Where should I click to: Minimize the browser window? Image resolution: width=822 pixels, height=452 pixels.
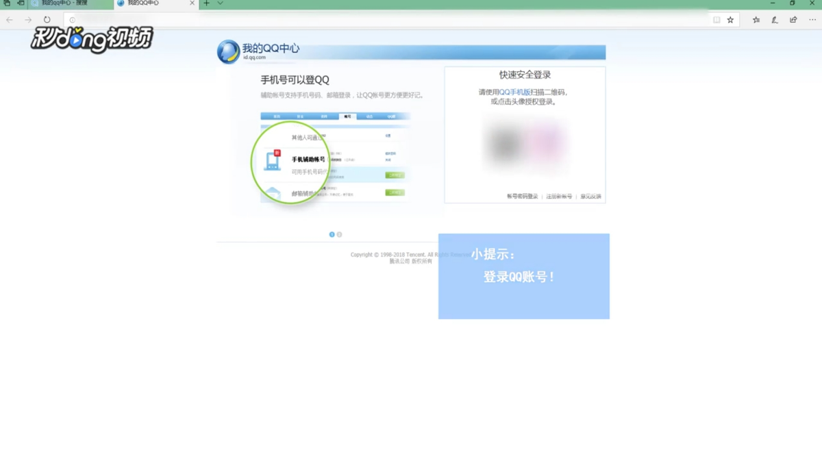tap(773, 3)
